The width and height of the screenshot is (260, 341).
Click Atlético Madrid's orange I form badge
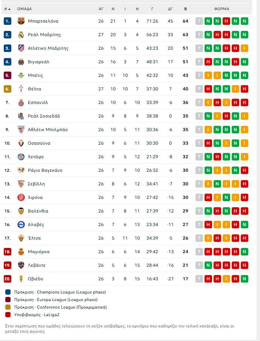coord(245,48)
